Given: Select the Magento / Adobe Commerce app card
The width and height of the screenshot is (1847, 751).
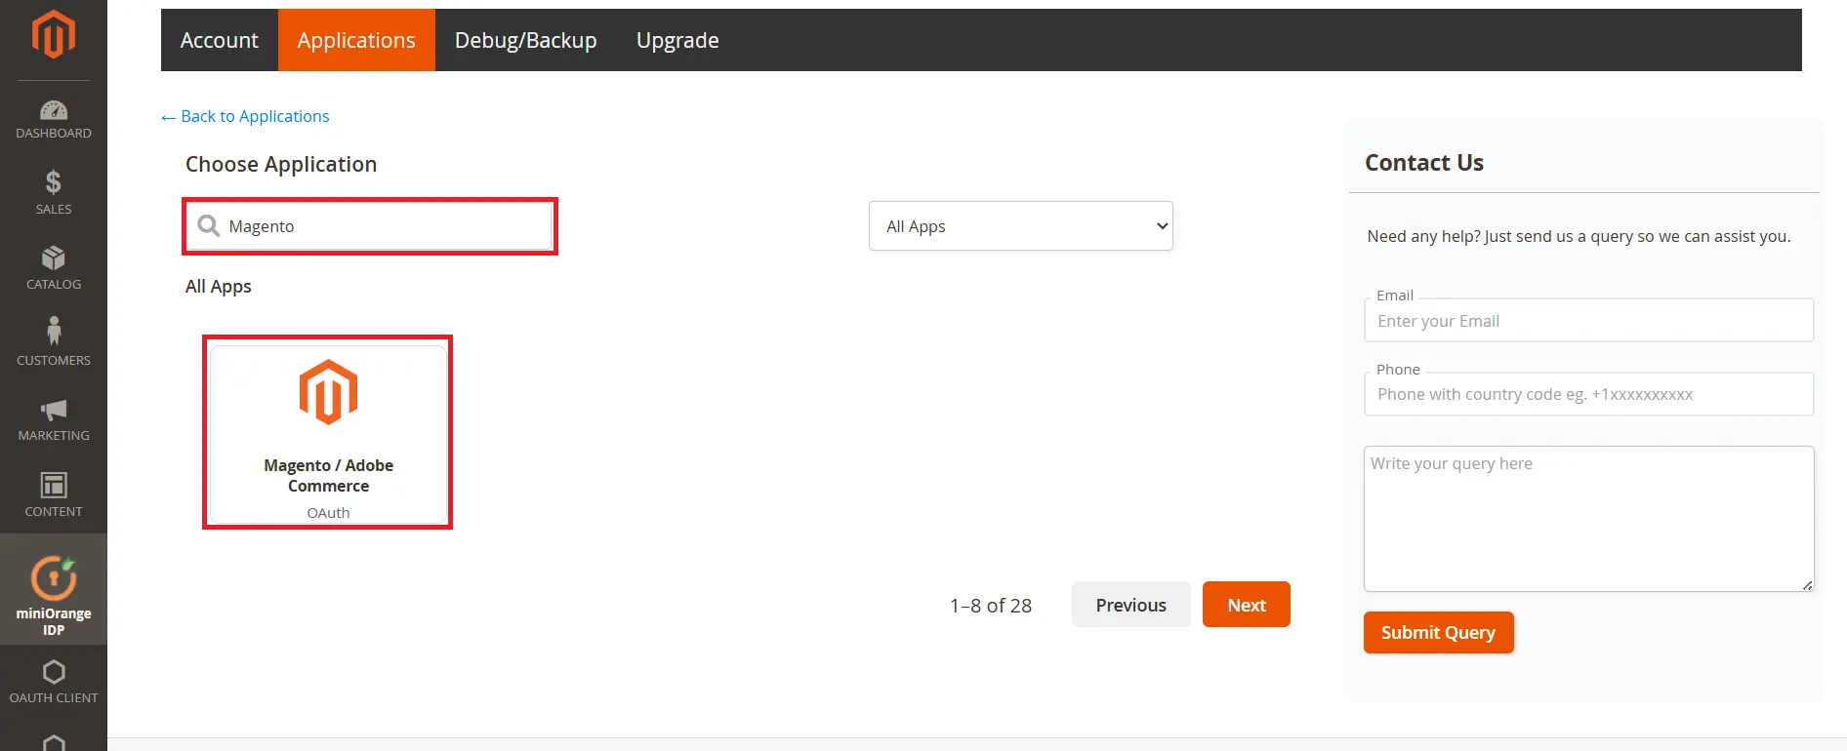Looking at the screenshot, I should point(328,433).
